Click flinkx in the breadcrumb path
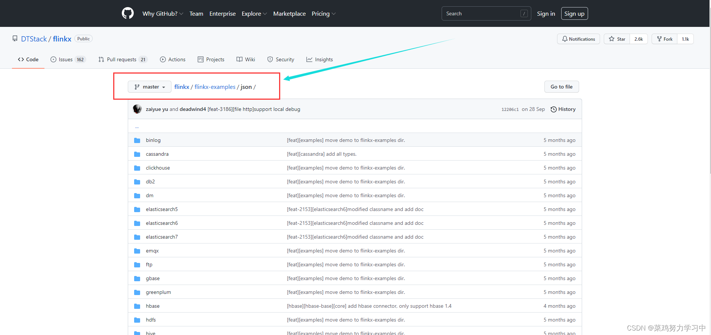 [182, 87]
